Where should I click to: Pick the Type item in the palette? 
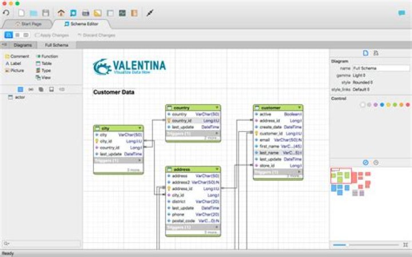[43, 71]
